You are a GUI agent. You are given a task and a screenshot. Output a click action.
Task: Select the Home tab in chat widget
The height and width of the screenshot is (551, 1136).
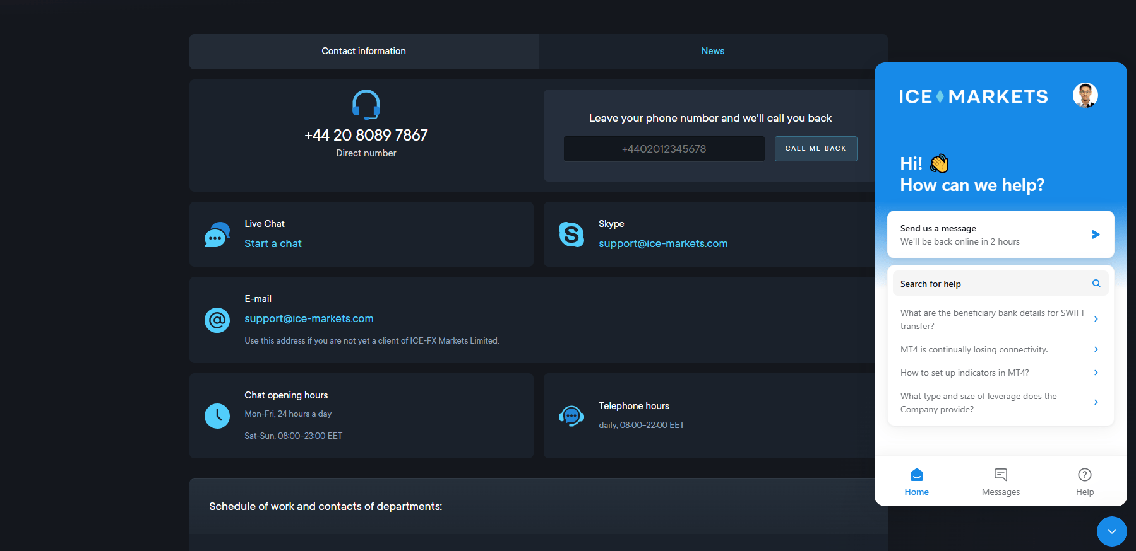pyautogui.click(x=916, y=482)
